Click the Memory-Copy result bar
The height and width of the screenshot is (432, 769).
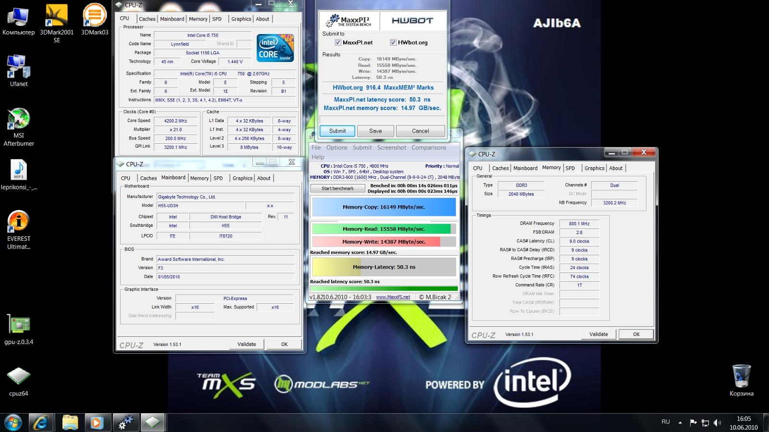(x=384, y=207)
